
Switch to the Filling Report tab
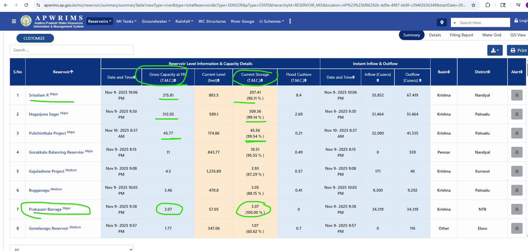(x=462, y=35)
